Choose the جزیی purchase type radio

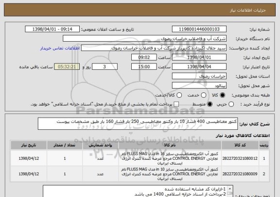click(x=231, y=104)
